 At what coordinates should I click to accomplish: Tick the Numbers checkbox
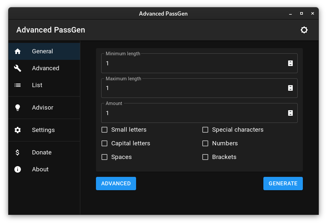coord(205,143)
